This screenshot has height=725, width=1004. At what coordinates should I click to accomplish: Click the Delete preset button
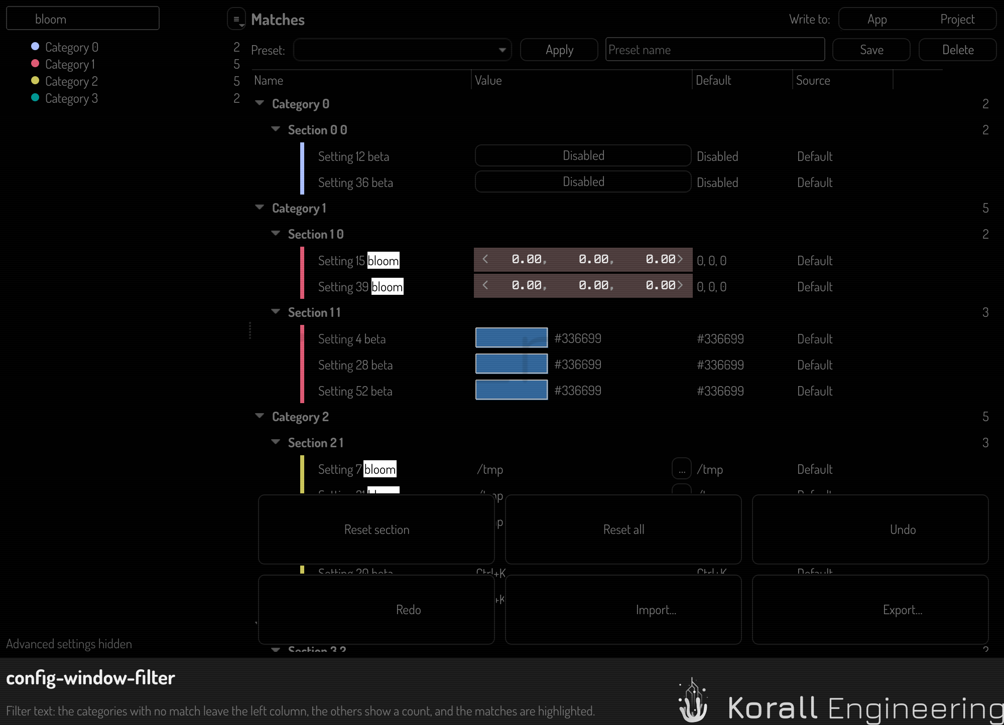[958, 50]
